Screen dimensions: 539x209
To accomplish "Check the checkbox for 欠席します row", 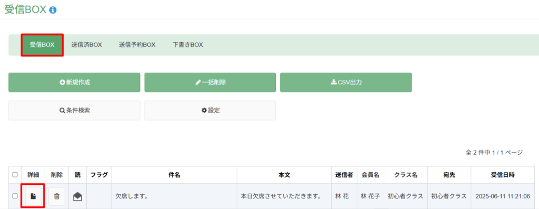I will click(15, 196).
